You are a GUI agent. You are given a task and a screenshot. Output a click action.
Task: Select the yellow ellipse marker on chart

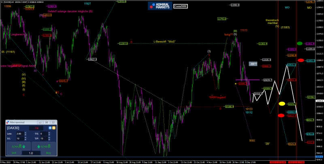pos(282,104)
